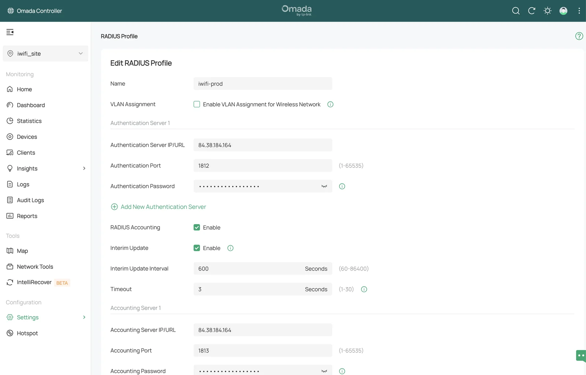The image size is (586, 375).
Task: Click Authentication Port field 1812
Action: coord(263,166)
